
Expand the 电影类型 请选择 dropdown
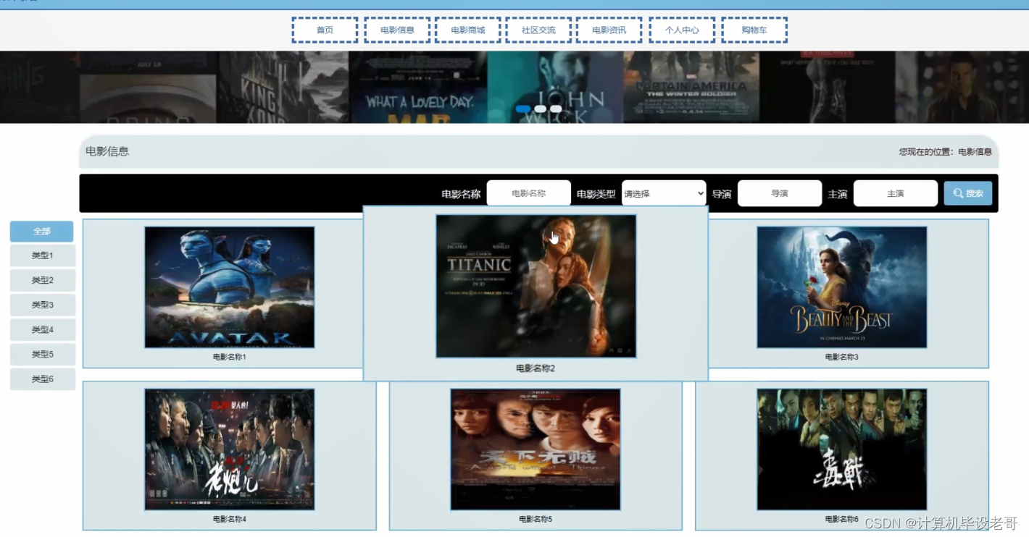pos(664,193)
